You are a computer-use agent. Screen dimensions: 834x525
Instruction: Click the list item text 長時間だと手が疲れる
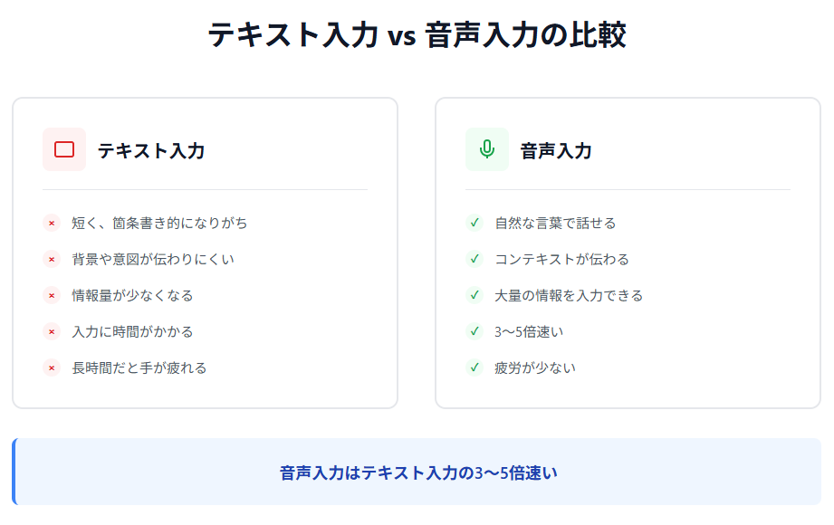coord(139,367)
